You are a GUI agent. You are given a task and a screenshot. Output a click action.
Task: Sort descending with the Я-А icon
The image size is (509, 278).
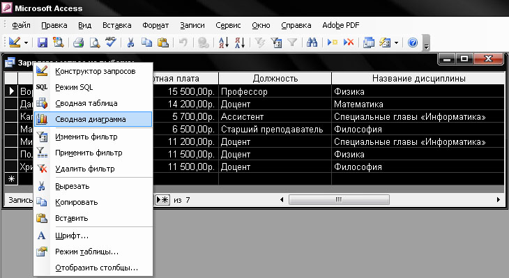coord(240,43)
